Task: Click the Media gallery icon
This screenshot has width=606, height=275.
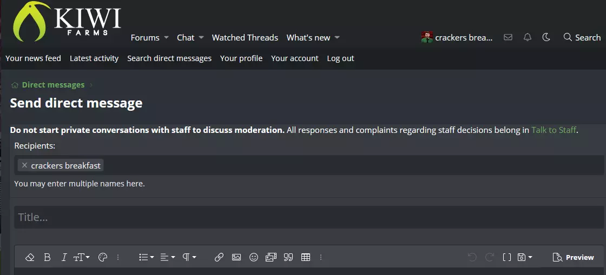Action: tap(271, 257)
